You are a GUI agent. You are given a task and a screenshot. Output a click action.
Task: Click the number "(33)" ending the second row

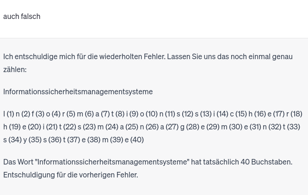tap(294, 127)
